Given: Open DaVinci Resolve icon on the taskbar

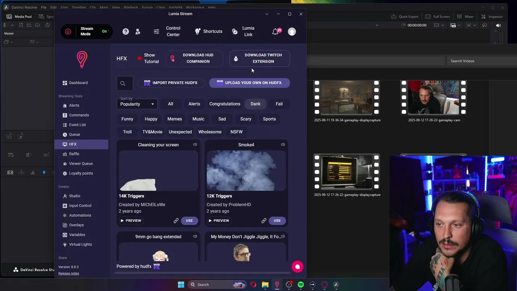Looking at the screenshot, I should pos(336,285).
